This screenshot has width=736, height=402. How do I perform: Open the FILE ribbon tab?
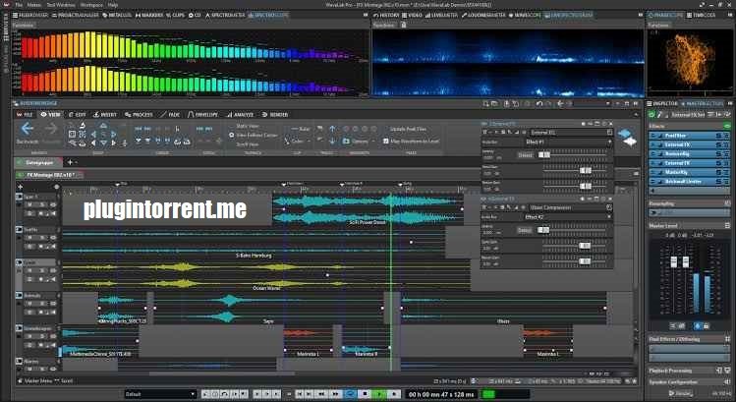click(x=25, y=115)
